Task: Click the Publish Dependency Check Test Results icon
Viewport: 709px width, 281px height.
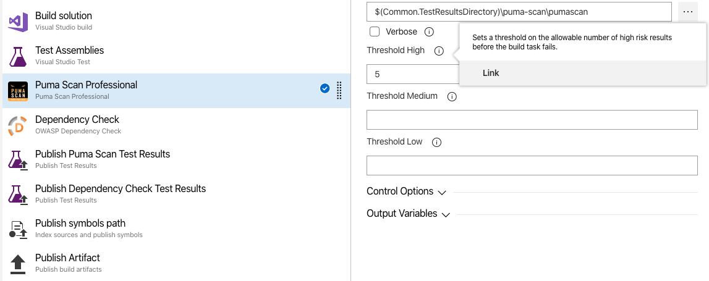Action: pyautogui.click(x=18, y=195)
